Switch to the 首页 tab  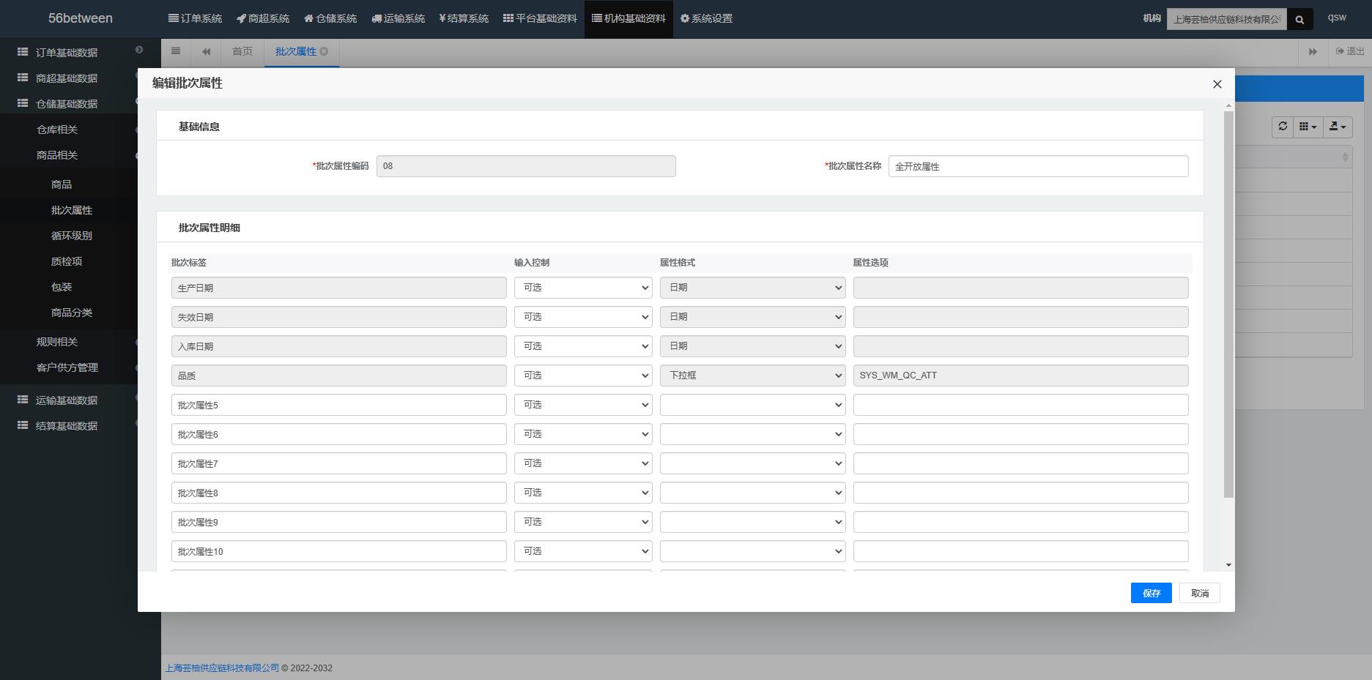coord(242,51)
